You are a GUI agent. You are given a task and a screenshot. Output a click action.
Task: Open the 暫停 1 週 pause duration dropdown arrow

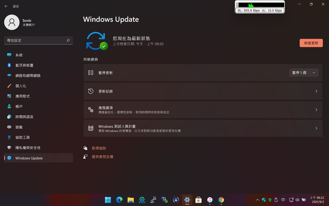pyautogui.click(x=313, y=73)
